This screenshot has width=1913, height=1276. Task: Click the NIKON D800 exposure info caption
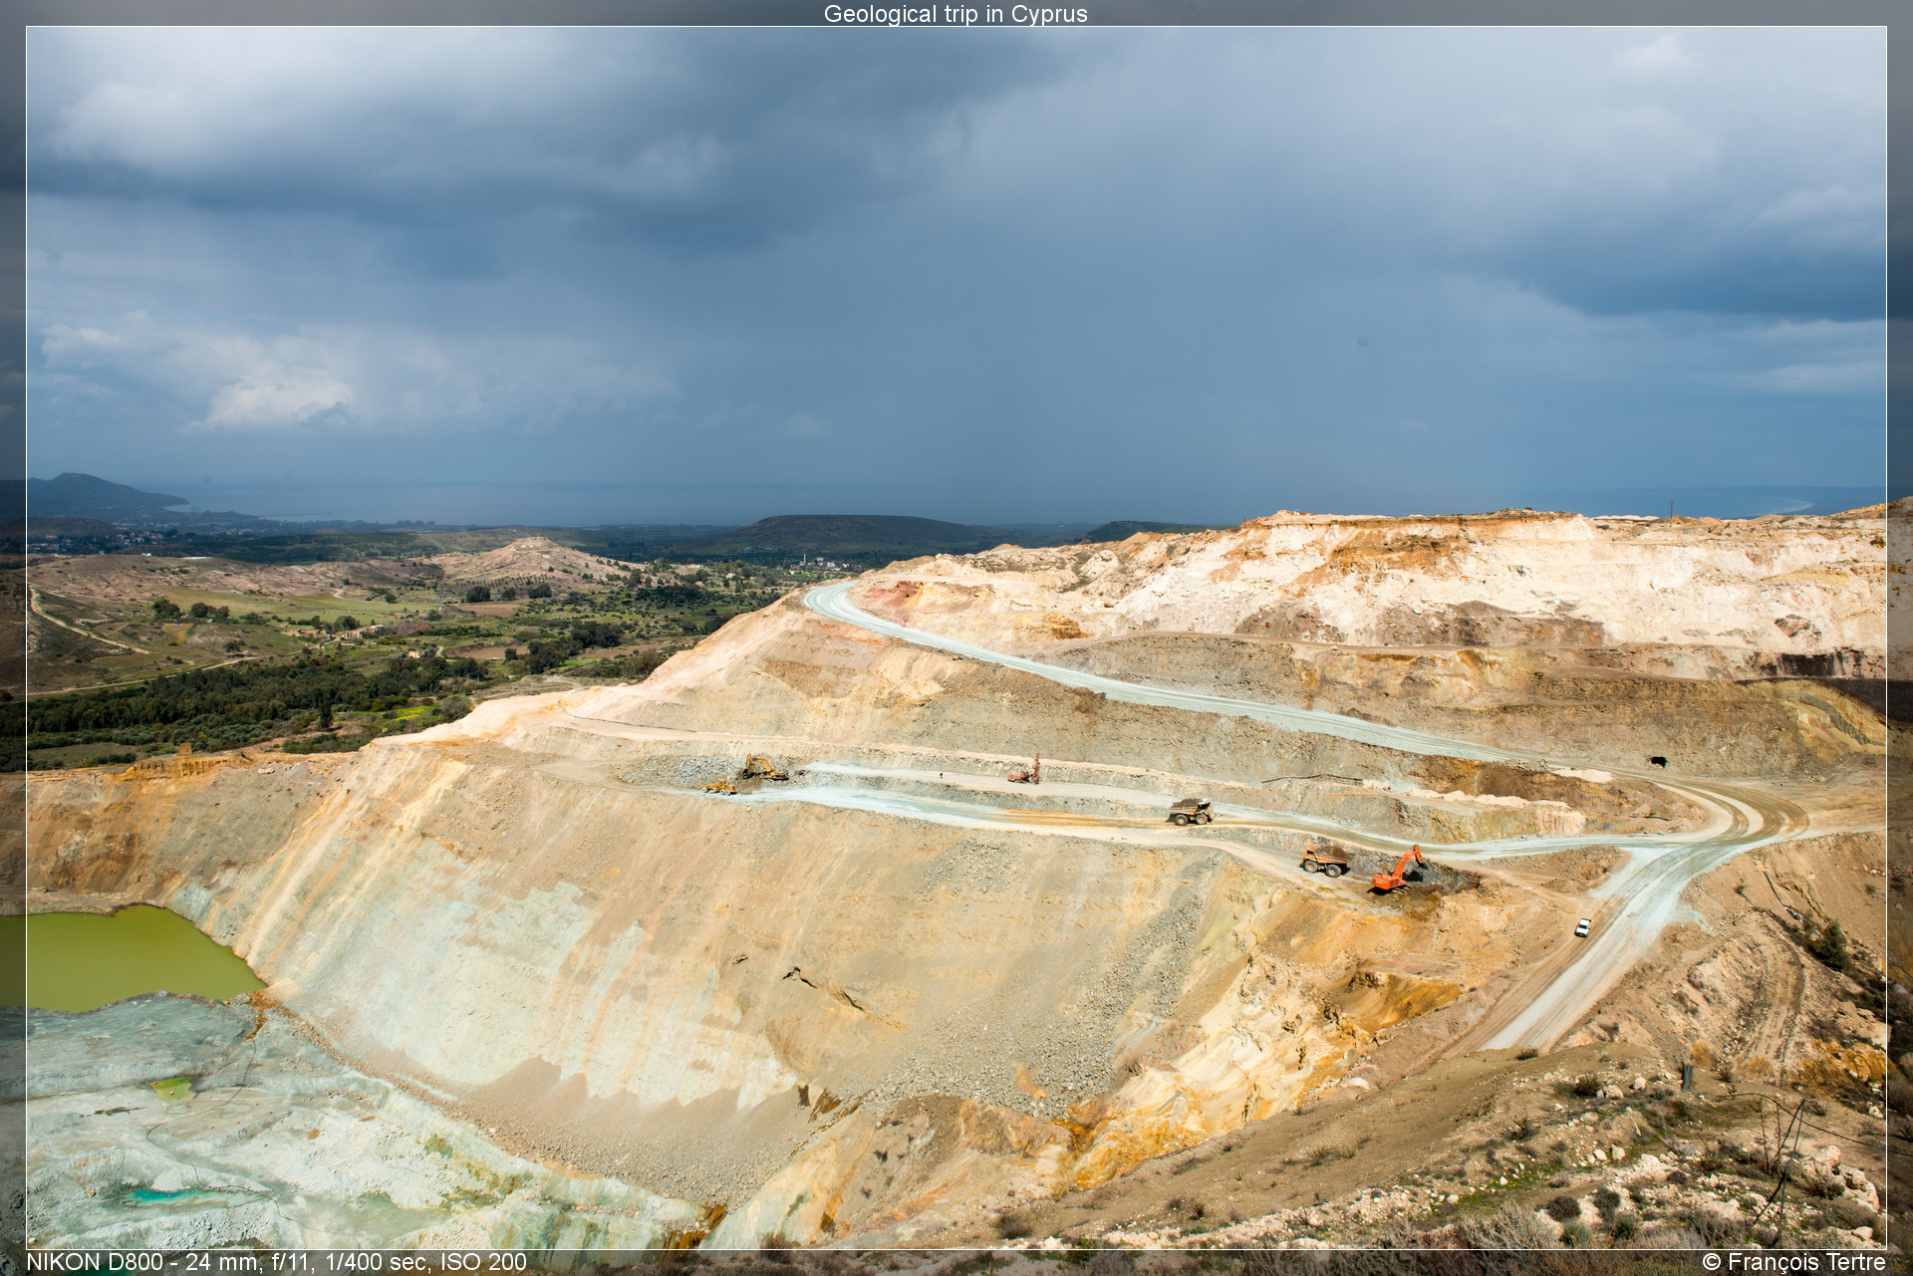click(276, 1262)
